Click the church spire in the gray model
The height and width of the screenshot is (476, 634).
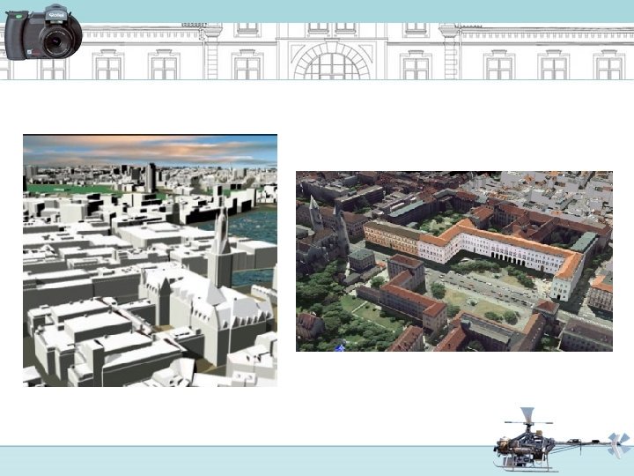221,231
